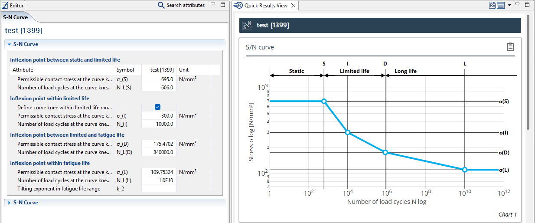The width and height of the screenshot is (535, 223).
Task: Click the report icon in Quick Results toolbar
Action: [x=492, y=5]
